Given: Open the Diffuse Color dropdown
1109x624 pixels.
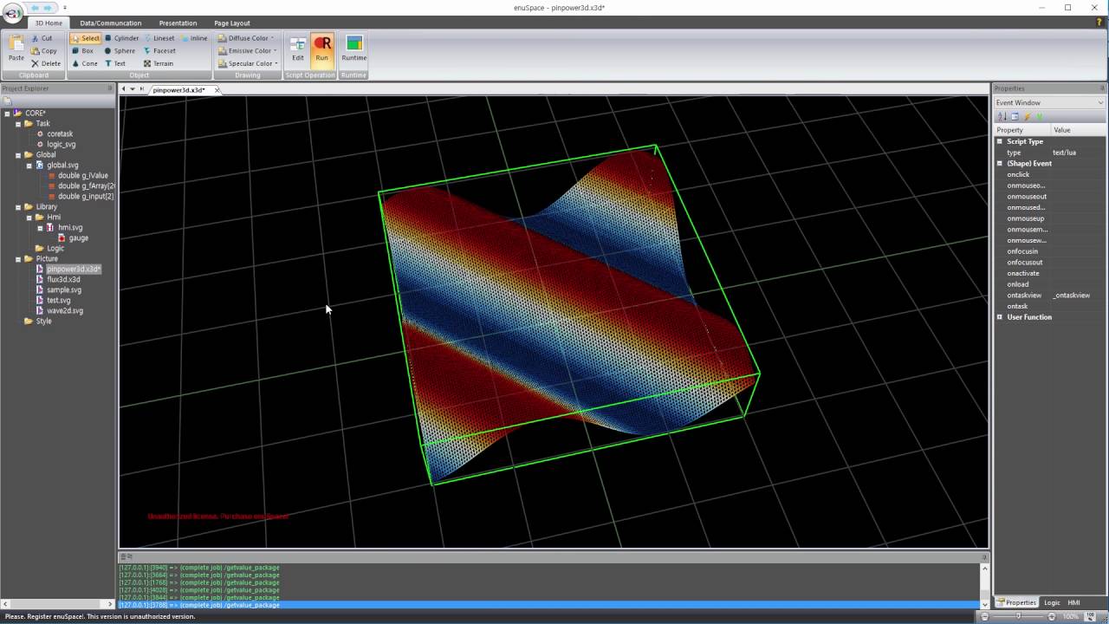Looking at the screenshot, I should (246, 38).
